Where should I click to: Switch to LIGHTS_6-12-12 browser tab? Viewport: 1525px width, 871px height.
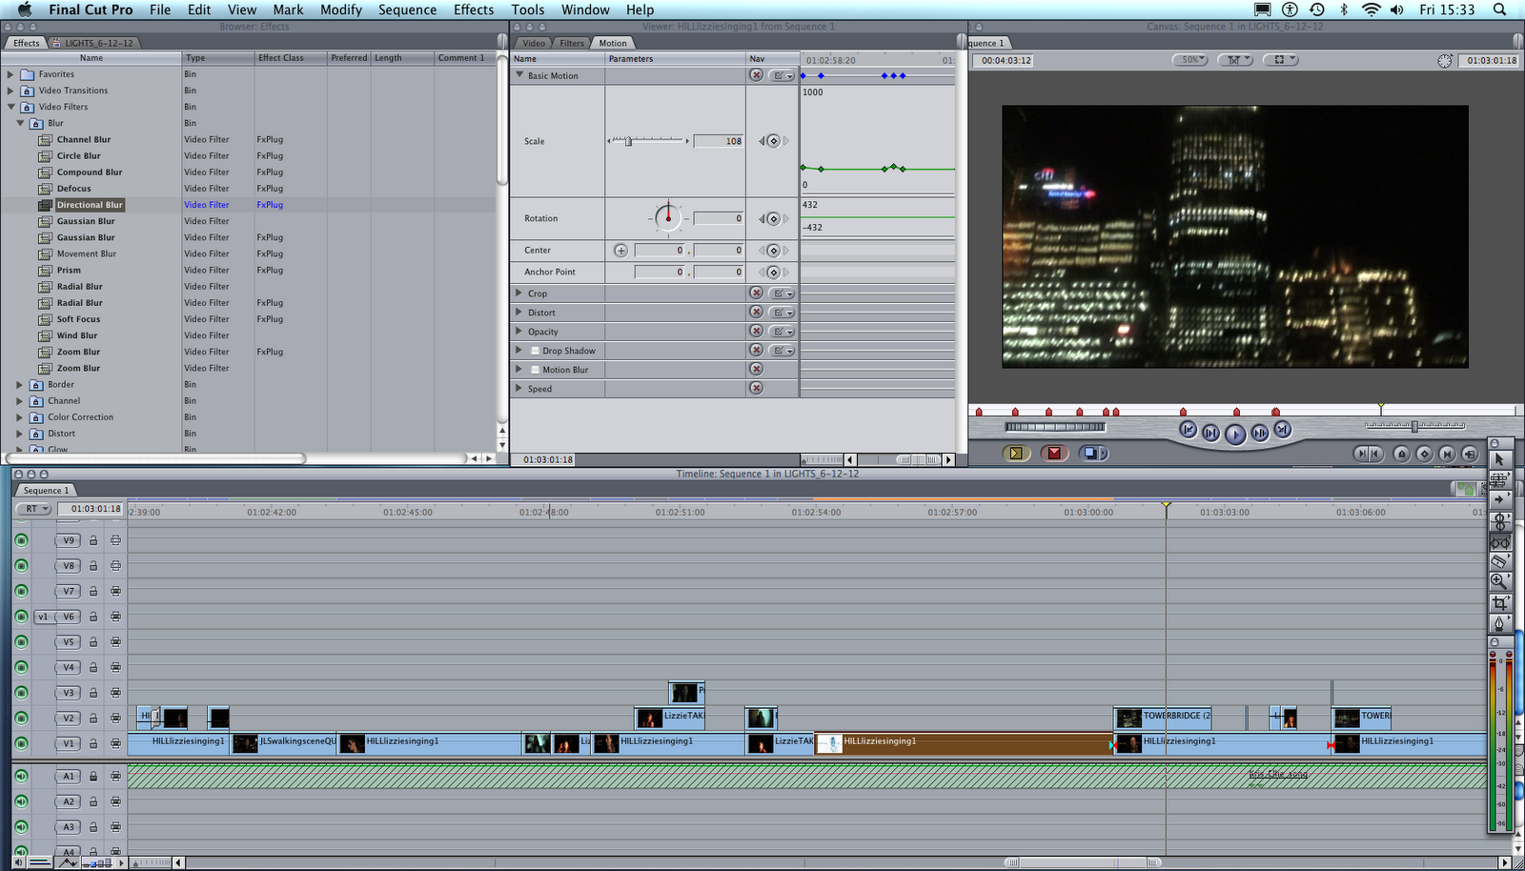point(93,43)
